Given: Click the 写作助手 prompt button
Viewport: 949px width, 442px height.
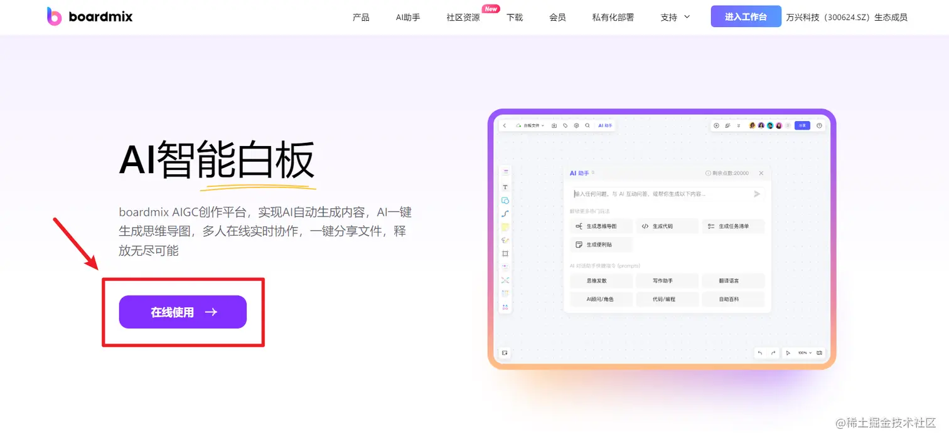Looking at the screenshot, I should 667,281.
